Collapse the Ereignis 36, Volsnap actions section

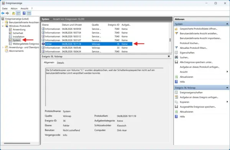coord(227,88)
